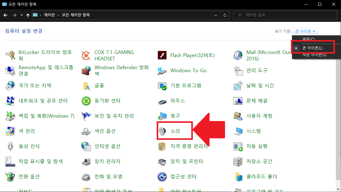The width and height of the screenshot is (341, 192).
Task: Go up one level with up arrow
Action: coord(28,15)
